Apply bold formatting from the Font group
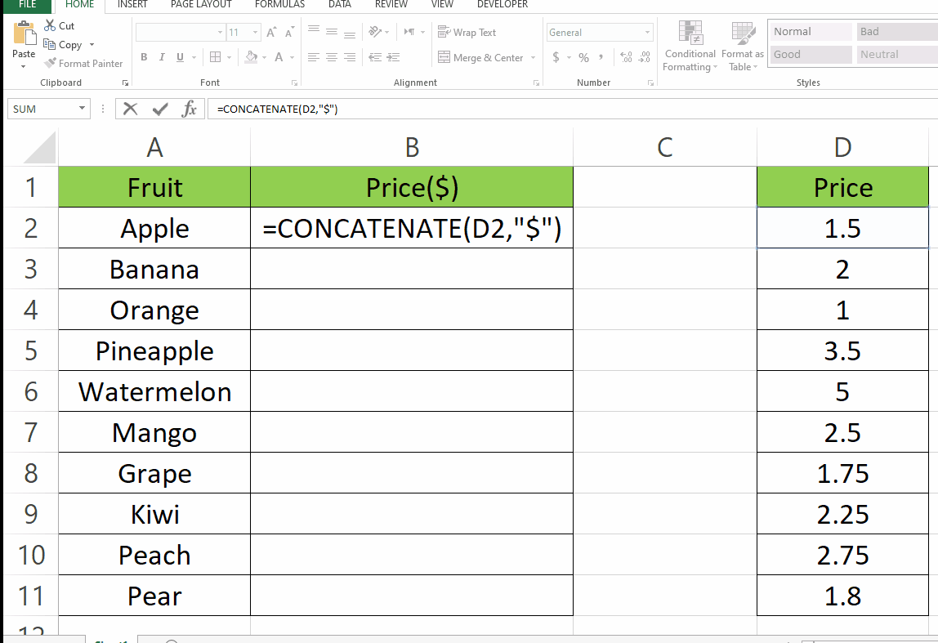The height and width of the screenshot is (643, 938). pyautogui.click(x=144, y=57)
